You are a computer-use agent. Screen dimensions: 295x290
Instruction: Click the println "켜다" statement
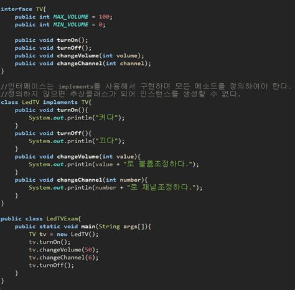click(77, 118)
